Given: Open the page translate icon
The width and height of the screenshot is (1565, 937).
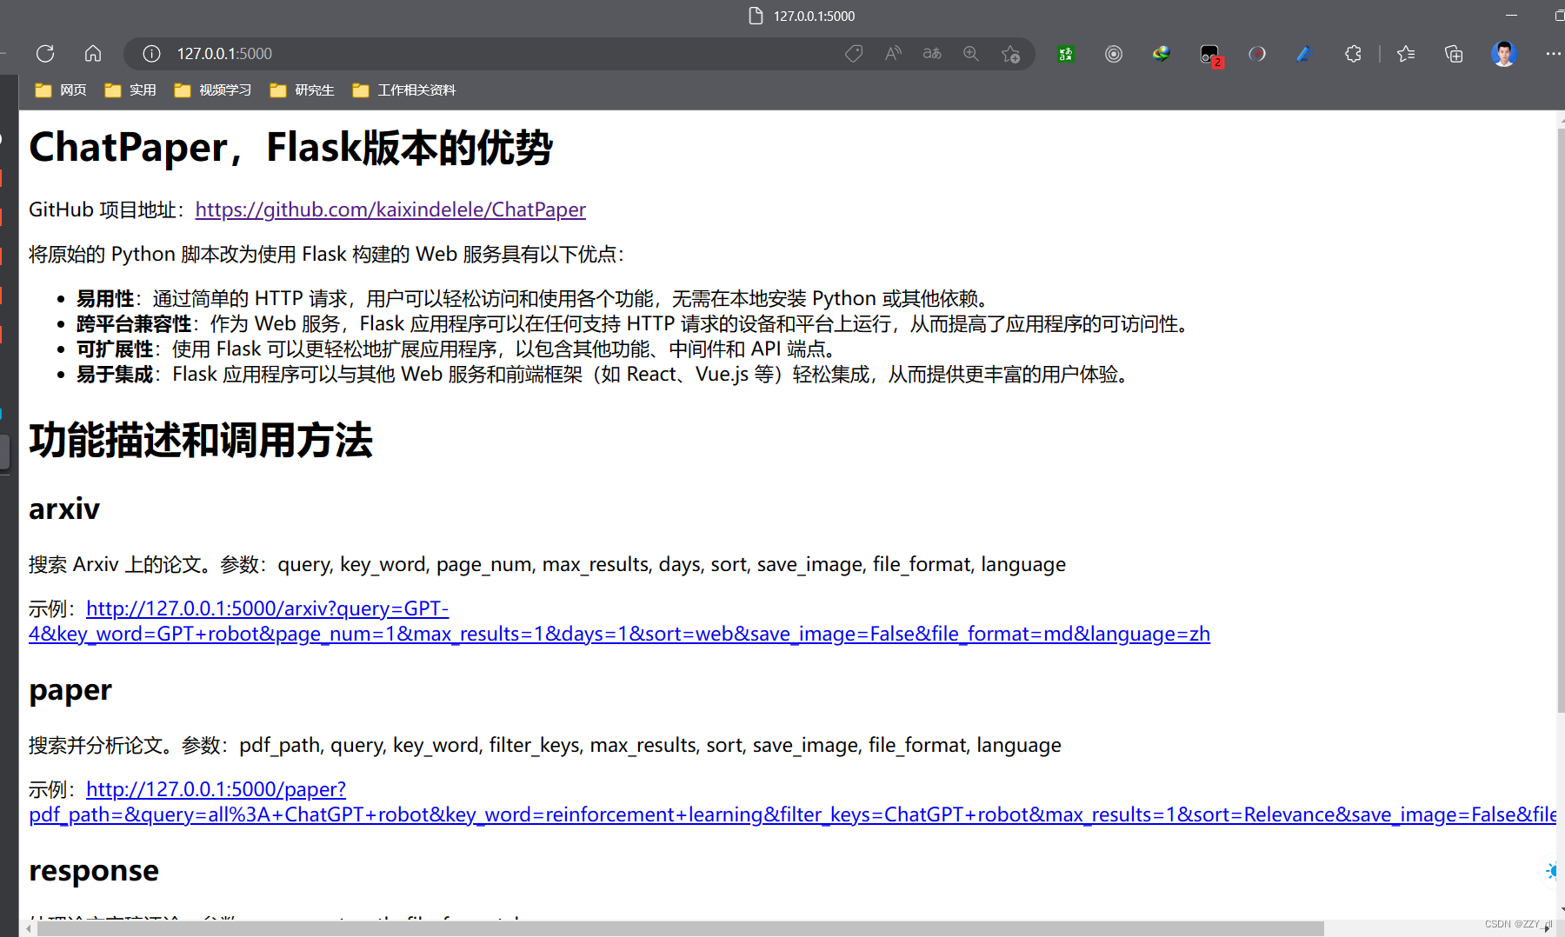Looking at the screenshot, I should point(932,54).
